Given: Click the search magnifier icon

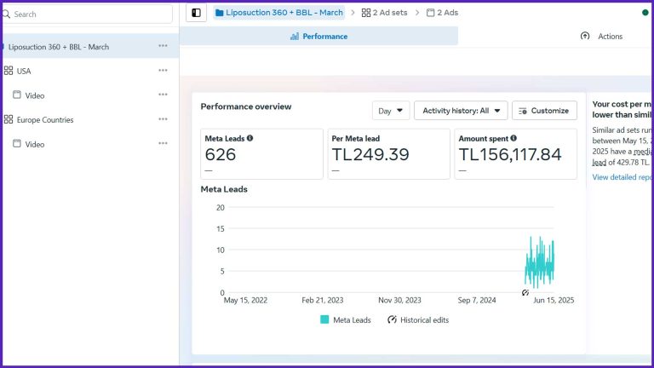Looking at the screenshot, I should pos(6,14).
